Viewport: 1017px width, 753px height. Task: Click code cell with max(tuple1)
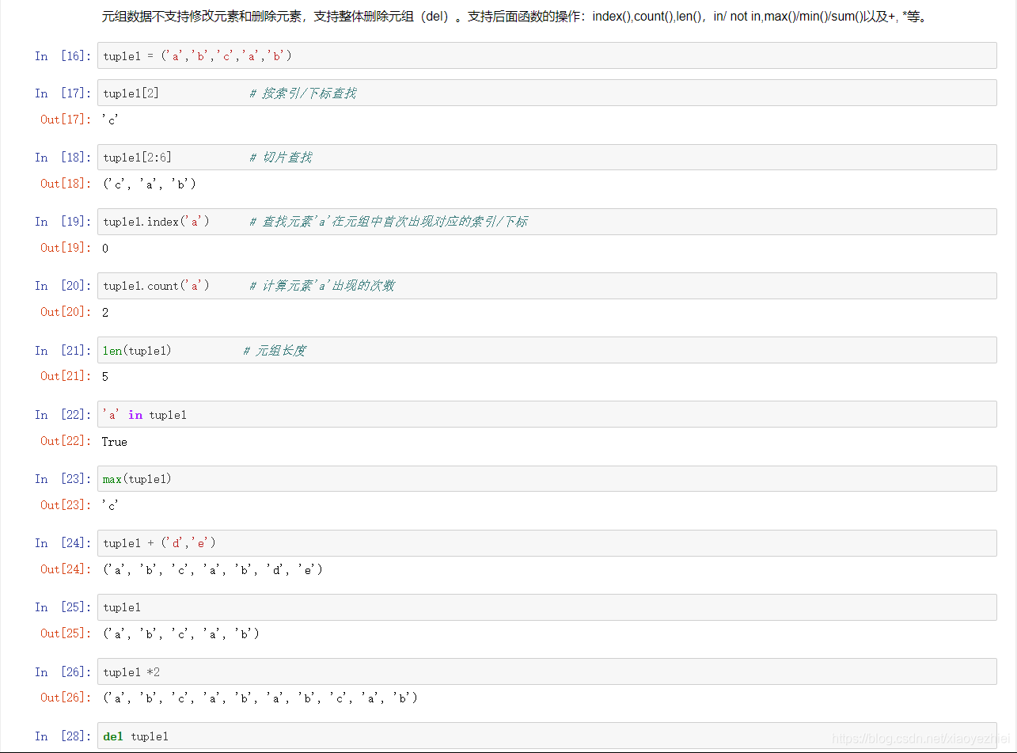[547, 478]
